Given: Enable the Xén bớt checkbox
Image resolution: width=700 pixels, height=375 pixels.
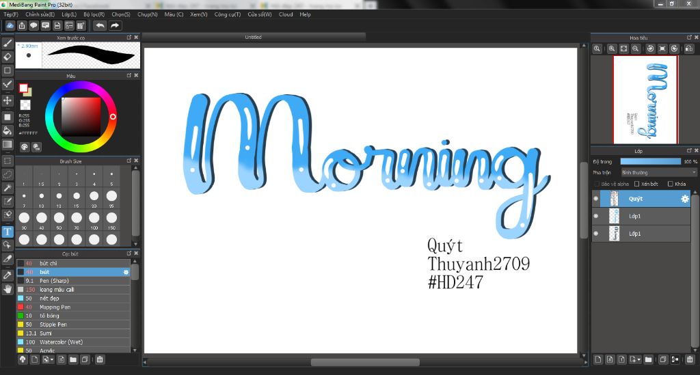Looking at the screenshot, I should click(x=637, y=184).
